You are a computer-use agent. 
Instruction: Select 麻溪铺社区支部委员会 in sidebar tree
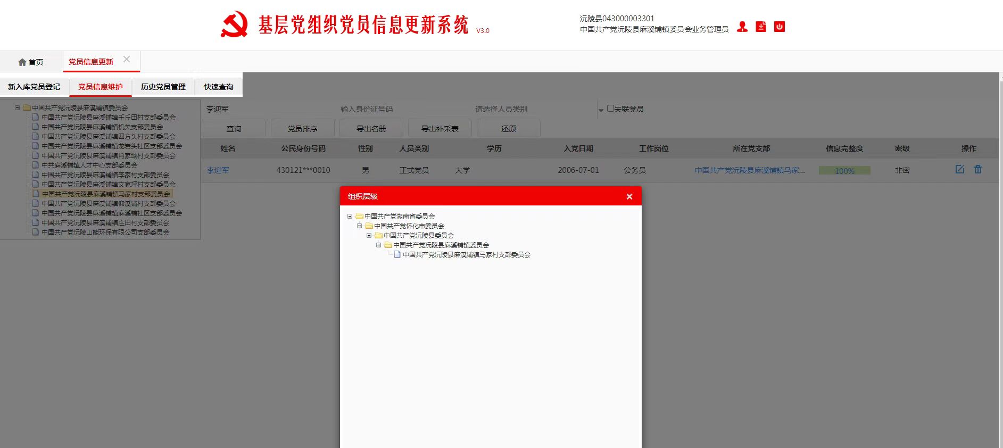112,213
